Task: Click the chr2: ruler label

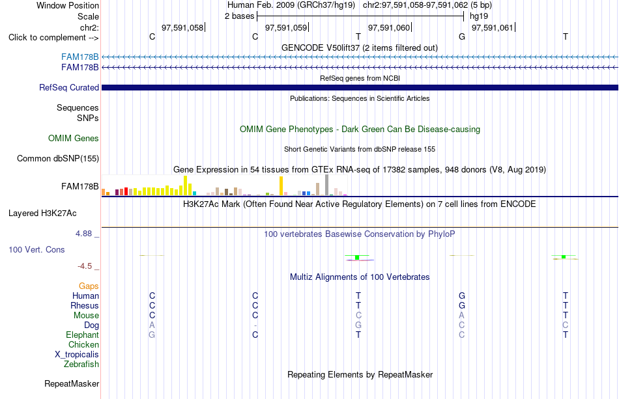Action: click(x=89, y=27)
